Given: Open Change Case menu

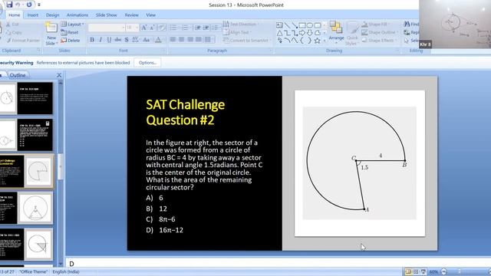Looking at the screenshot, I should [147, 40].
